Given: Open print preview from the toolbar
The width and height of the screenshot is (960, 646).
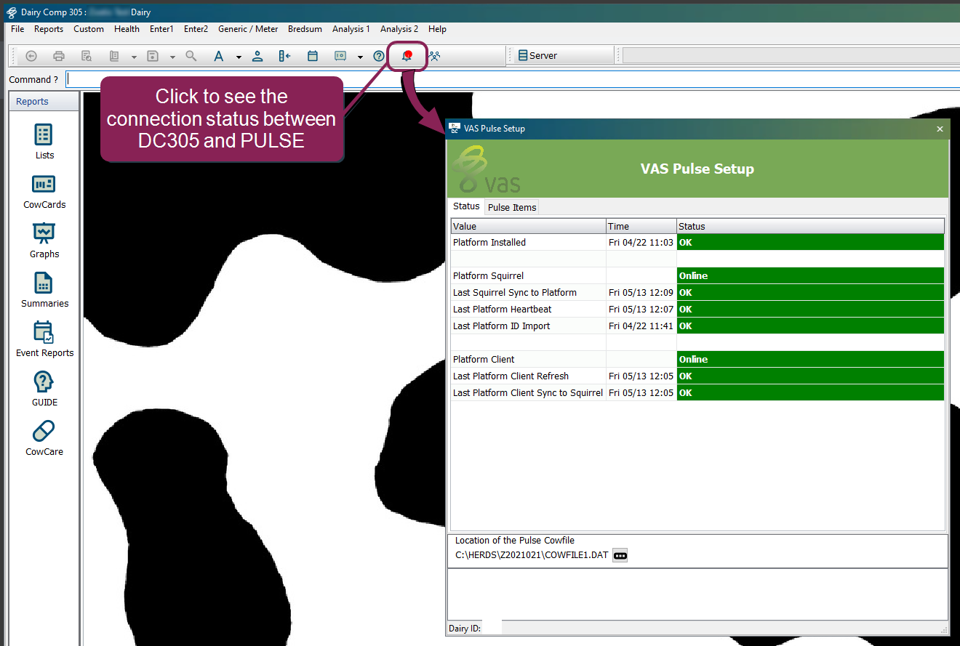Looking at the screenshot, I should [87, 56].
